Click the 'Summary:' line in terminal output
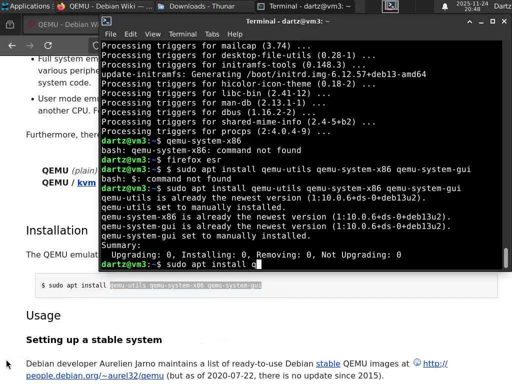This screenshot has width=512, height=384. (x=121, y=245)
